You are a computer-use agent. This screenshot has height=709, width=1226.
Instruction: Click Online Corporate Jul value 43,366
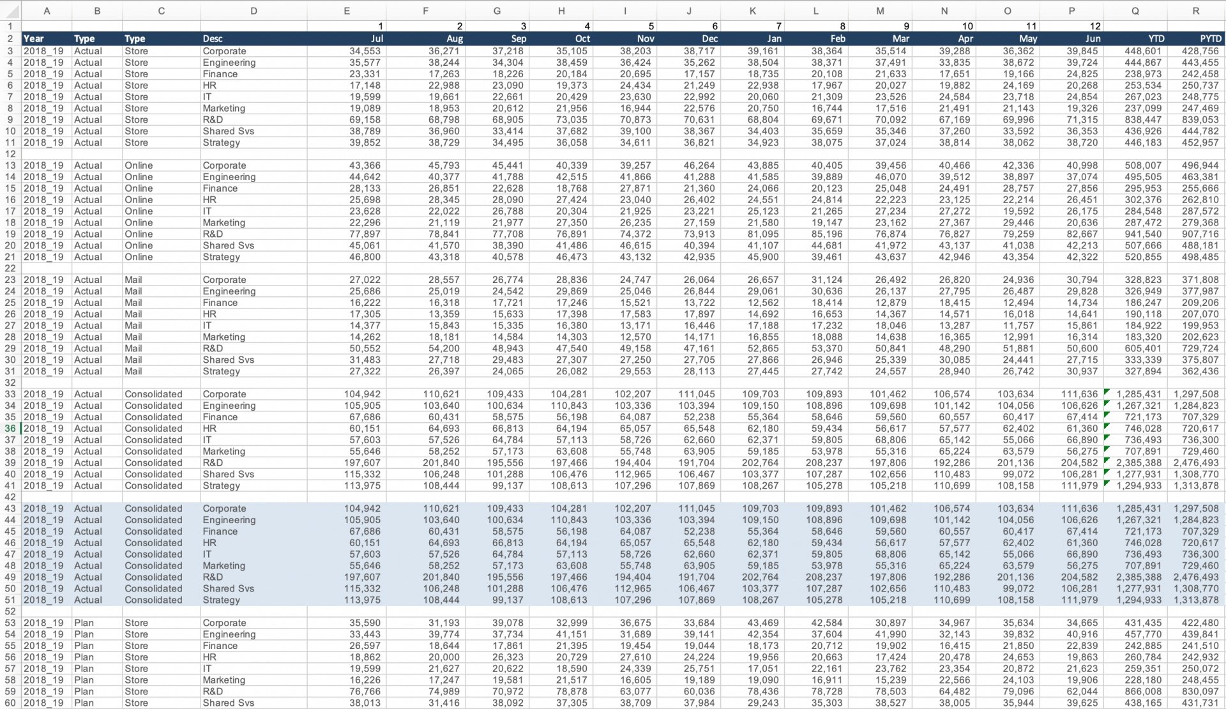pos(346,165)
